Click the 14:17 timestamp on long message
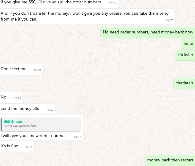Screen dimensions: 195x166 click(x=169, y=21)
